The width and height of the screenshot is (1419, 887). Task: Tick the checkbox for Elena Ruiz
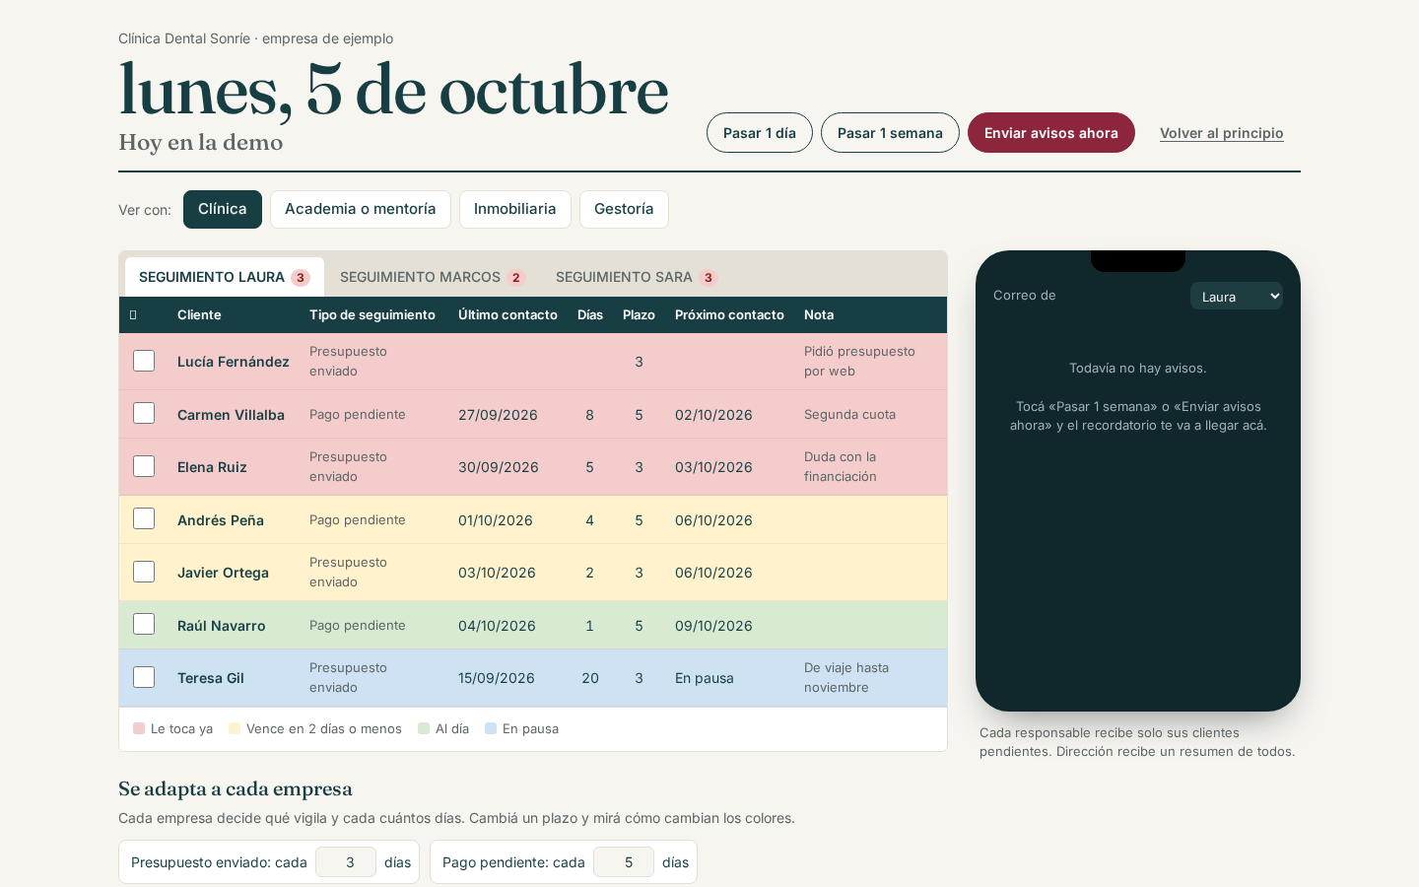click(x=144, y=466)
